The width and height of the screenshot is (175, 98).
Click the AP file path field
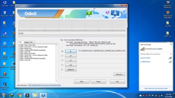point(102,56)
